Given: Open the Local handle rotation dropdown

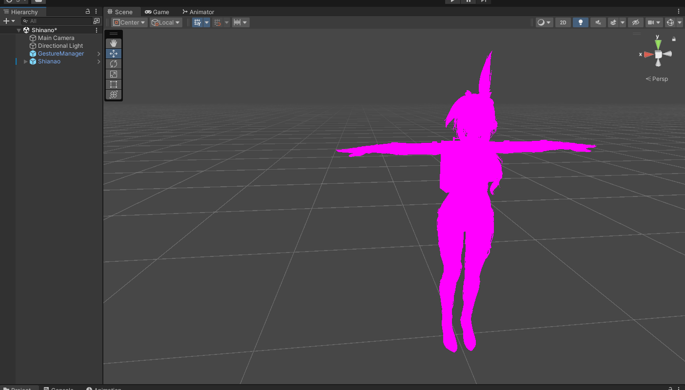Looking at the screenshot, I should click(166, 22).
